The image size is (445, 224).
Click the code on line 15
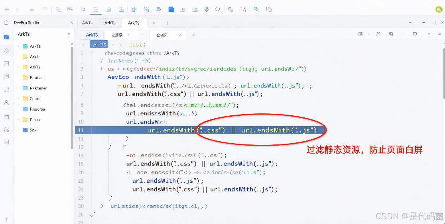(202, 164)
